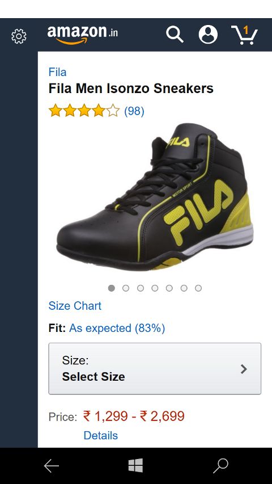This screenshot has width=272, height=484.
Task: Tap the Windows back arrow button
Action: click(x=51, y=466)
